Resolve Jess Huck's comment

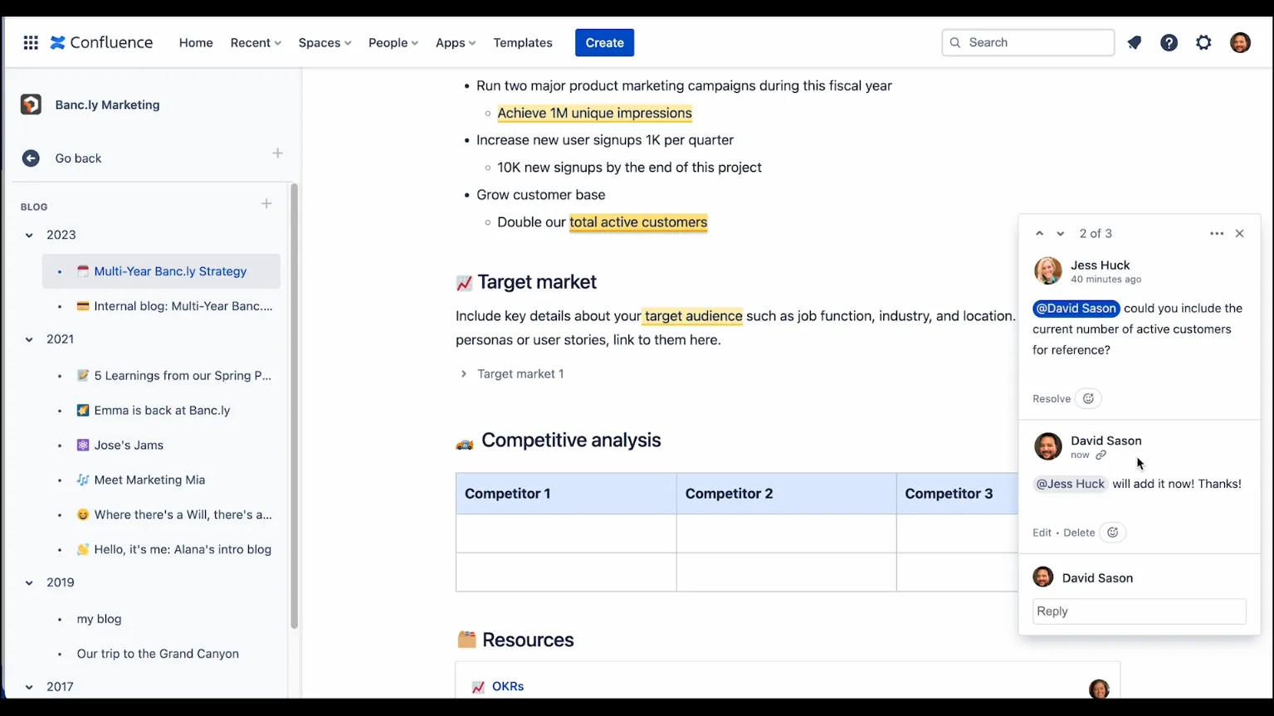[1051, 399]
